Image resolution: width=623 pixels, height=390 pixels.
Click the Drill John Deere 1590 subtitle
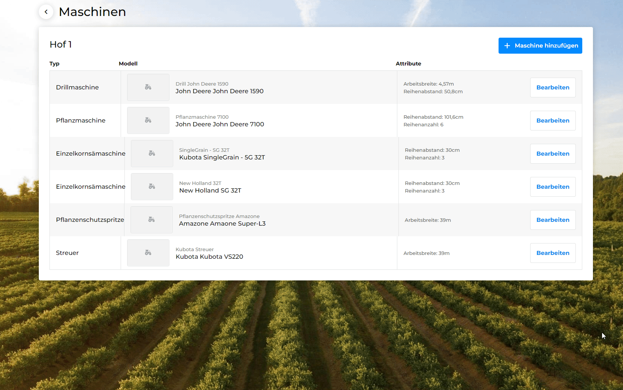[x=202, y=84]
